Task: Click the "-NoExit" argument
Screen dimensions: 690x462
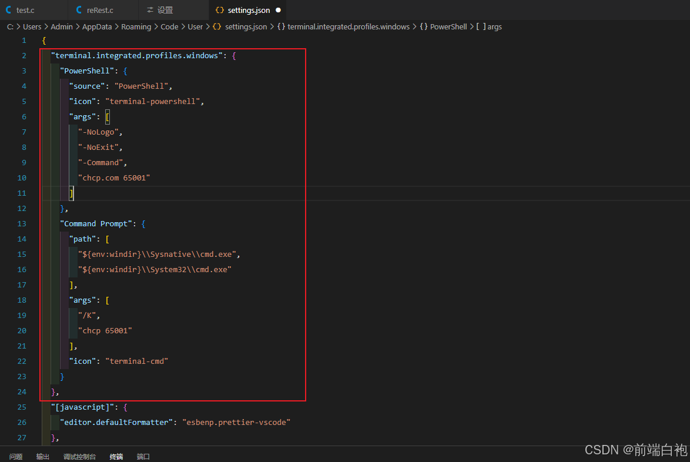Action: point(98,148)
